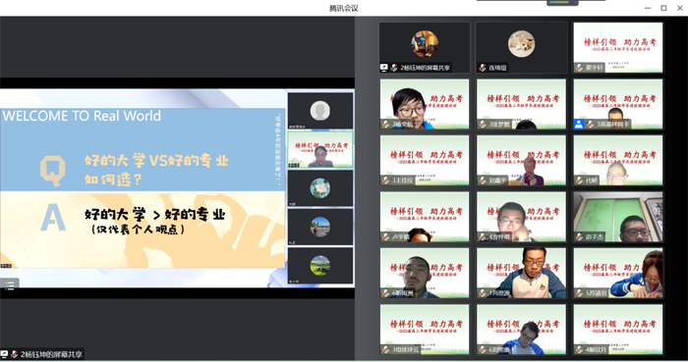Expand the collapsed toolbar handle at the top edge
Screen dimensions: 688x362
[x=562, y=3]
